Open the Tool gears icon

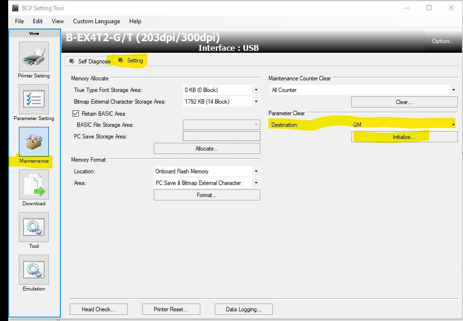34,227
